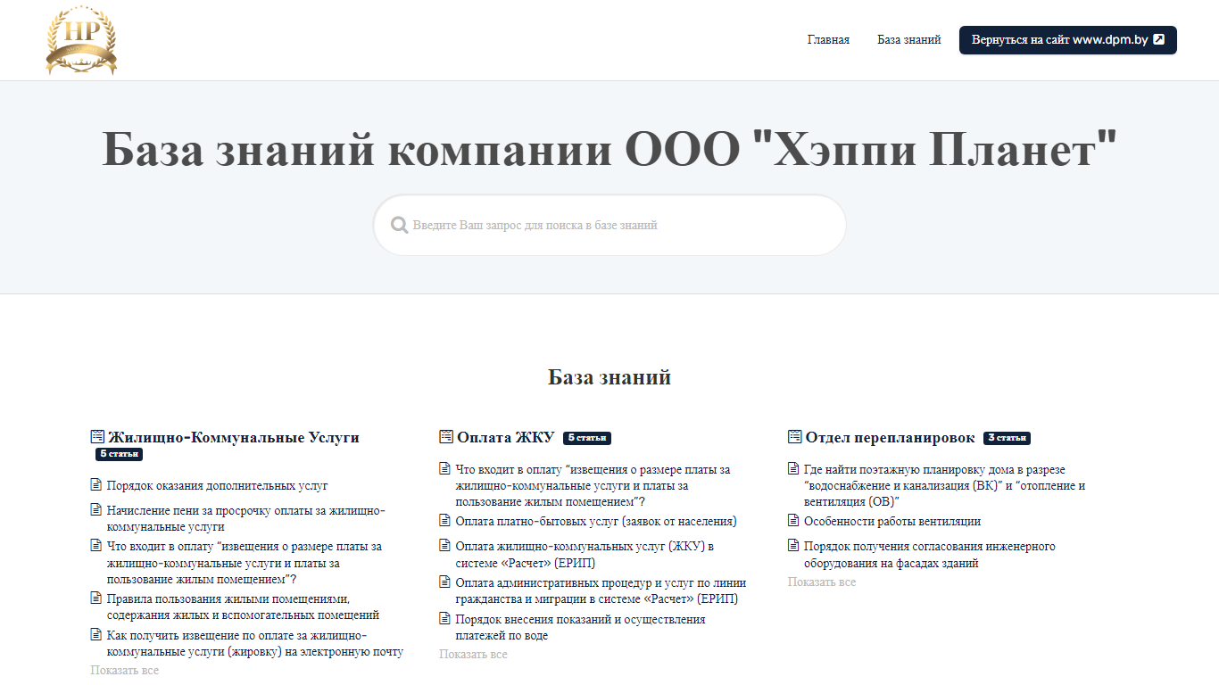Click document icon beside Оплата административных процедур article

444,582
